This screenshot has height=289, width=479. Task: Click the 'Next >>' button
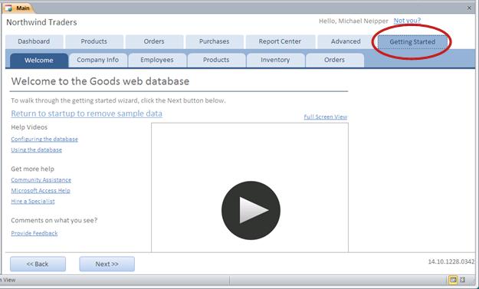tap(107, 264)
